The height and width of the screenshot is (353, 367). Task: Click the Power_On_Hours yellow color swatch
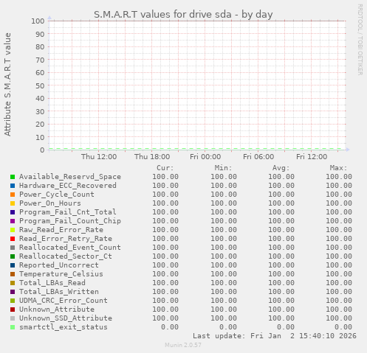point(13,203)
